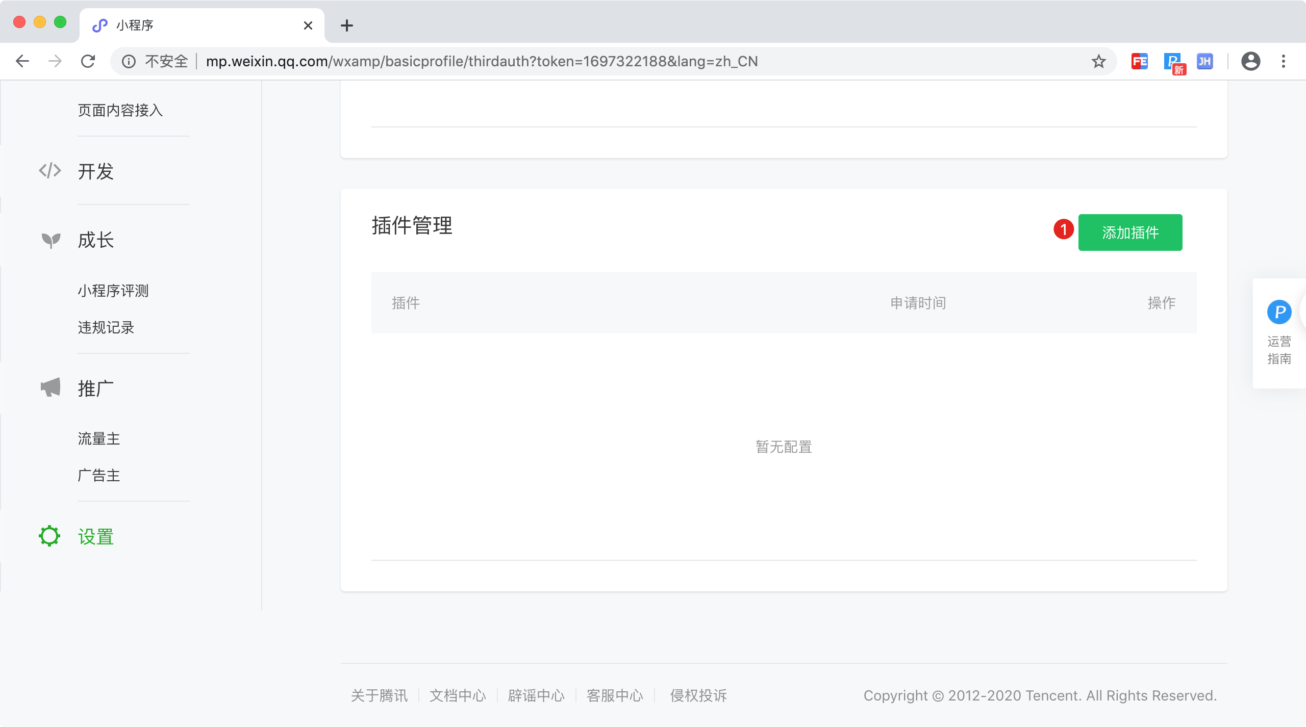Click the 成长 sprout leaf icon
The image size is (1306, 727).
pos(51,240)
